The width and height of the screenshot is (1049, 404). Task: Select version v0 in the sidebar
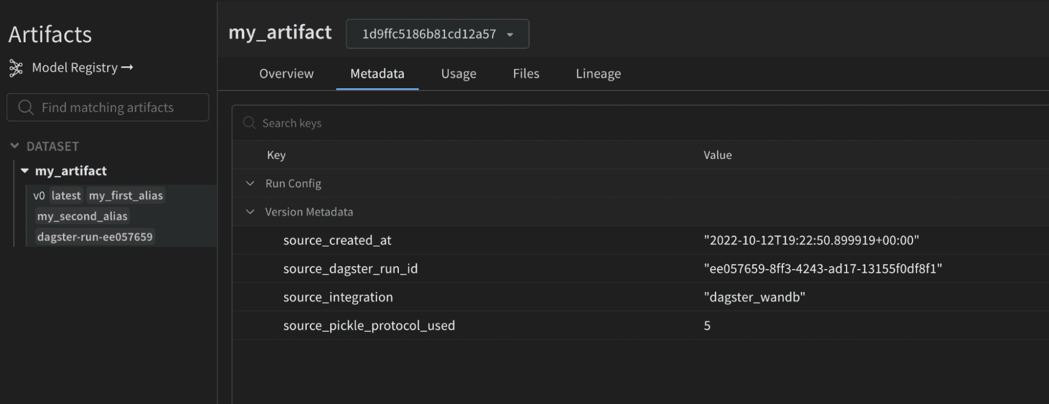(x=38, y=195)
